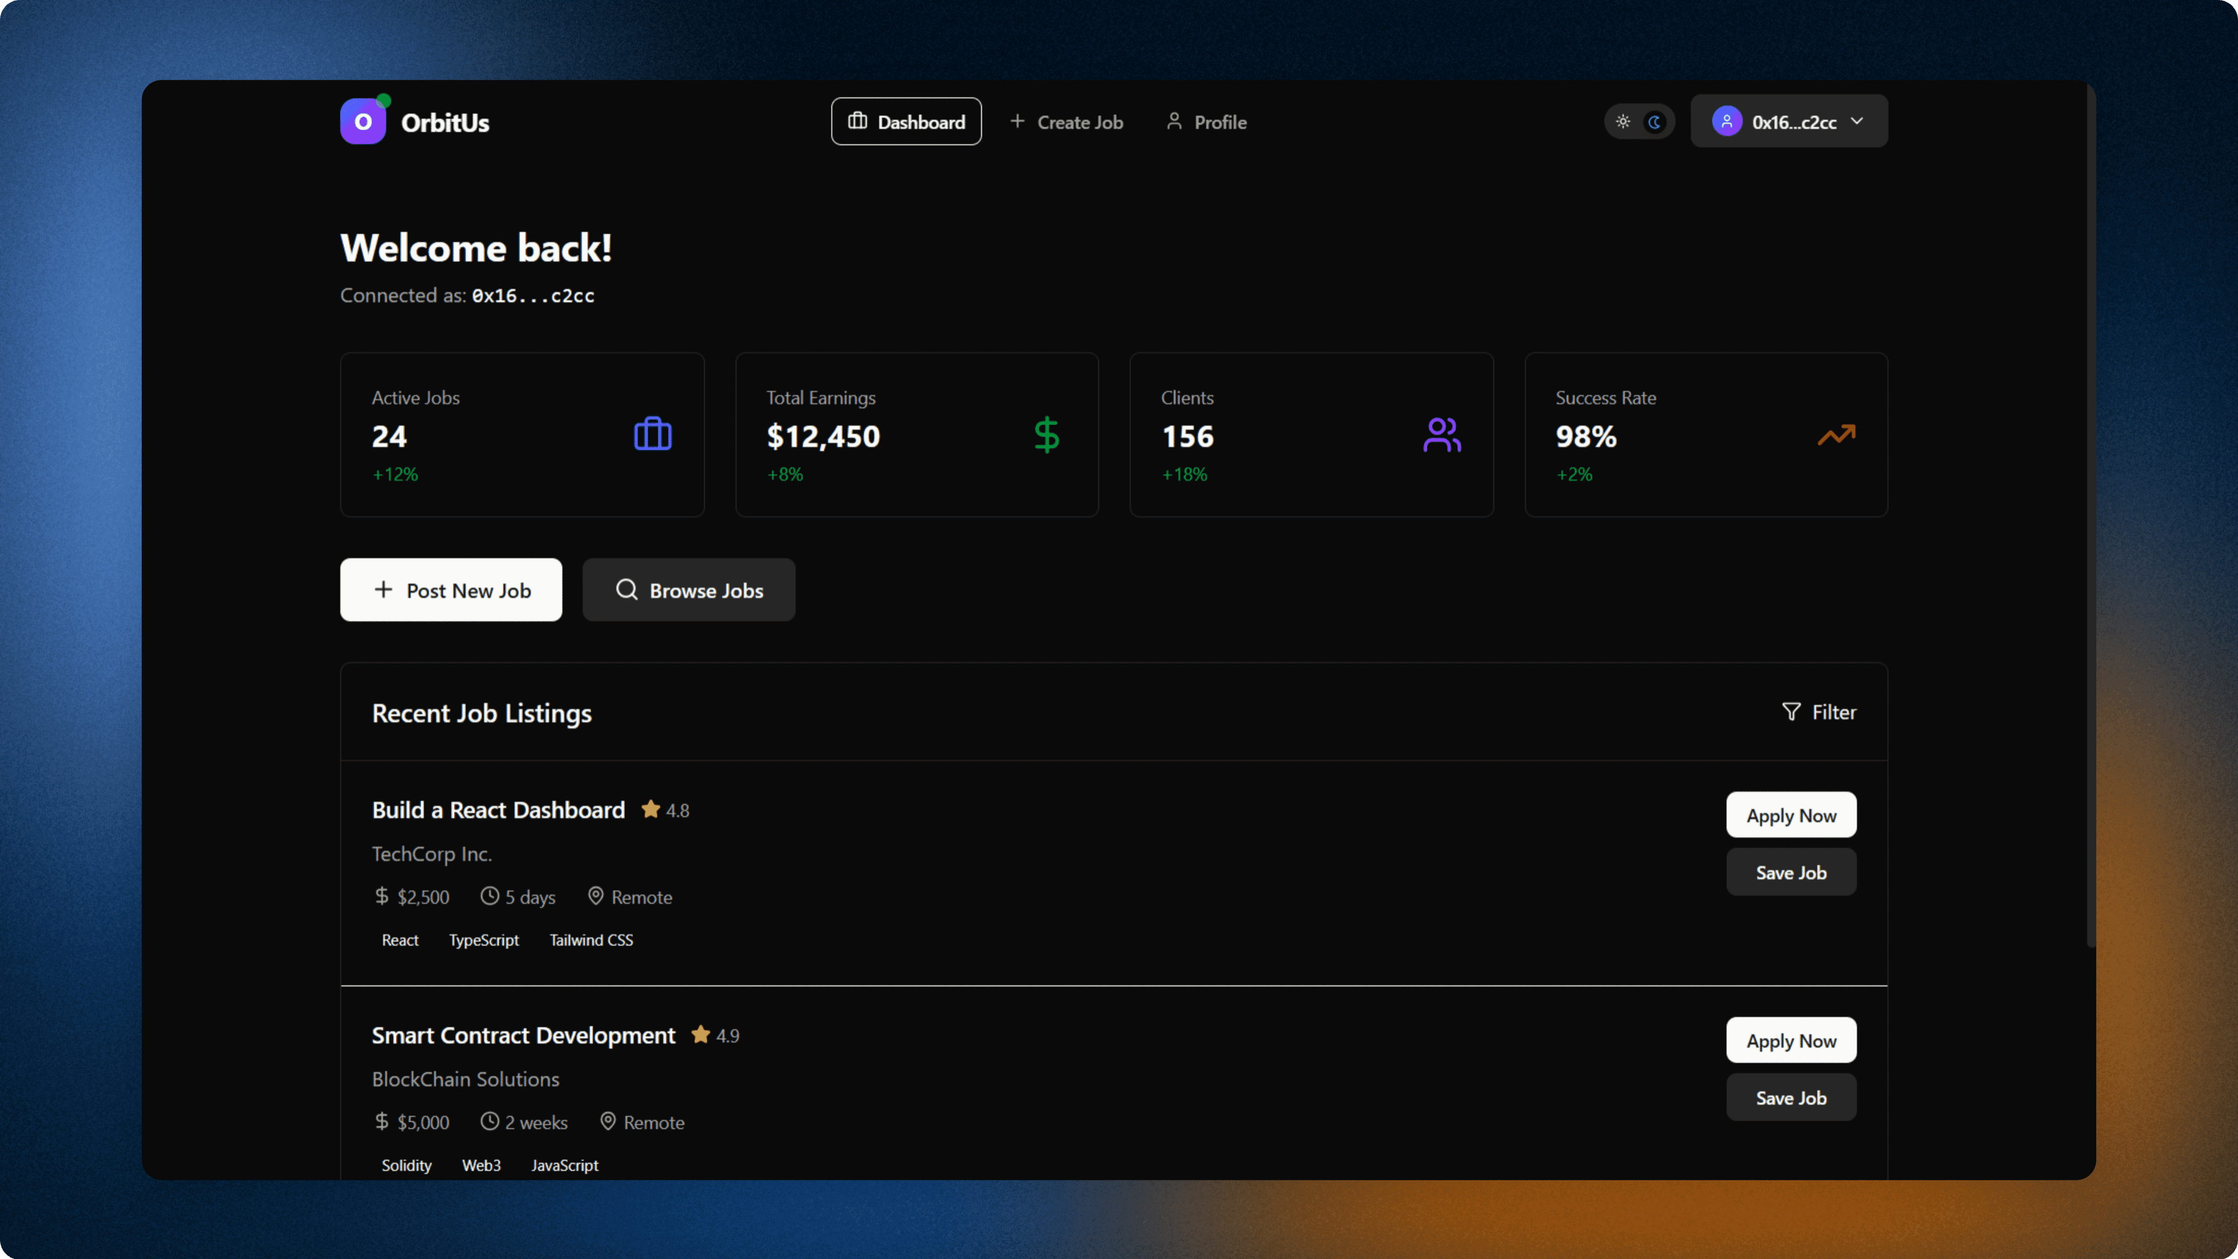The width and height of the screenshot is (2238, 1259).
Task: Apply Now to Build a React Dashboard
Action: pyautogui.click(x=1790, y=815)
